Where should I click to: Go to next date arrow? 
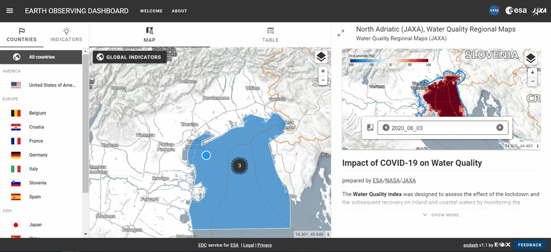(500, 128)
